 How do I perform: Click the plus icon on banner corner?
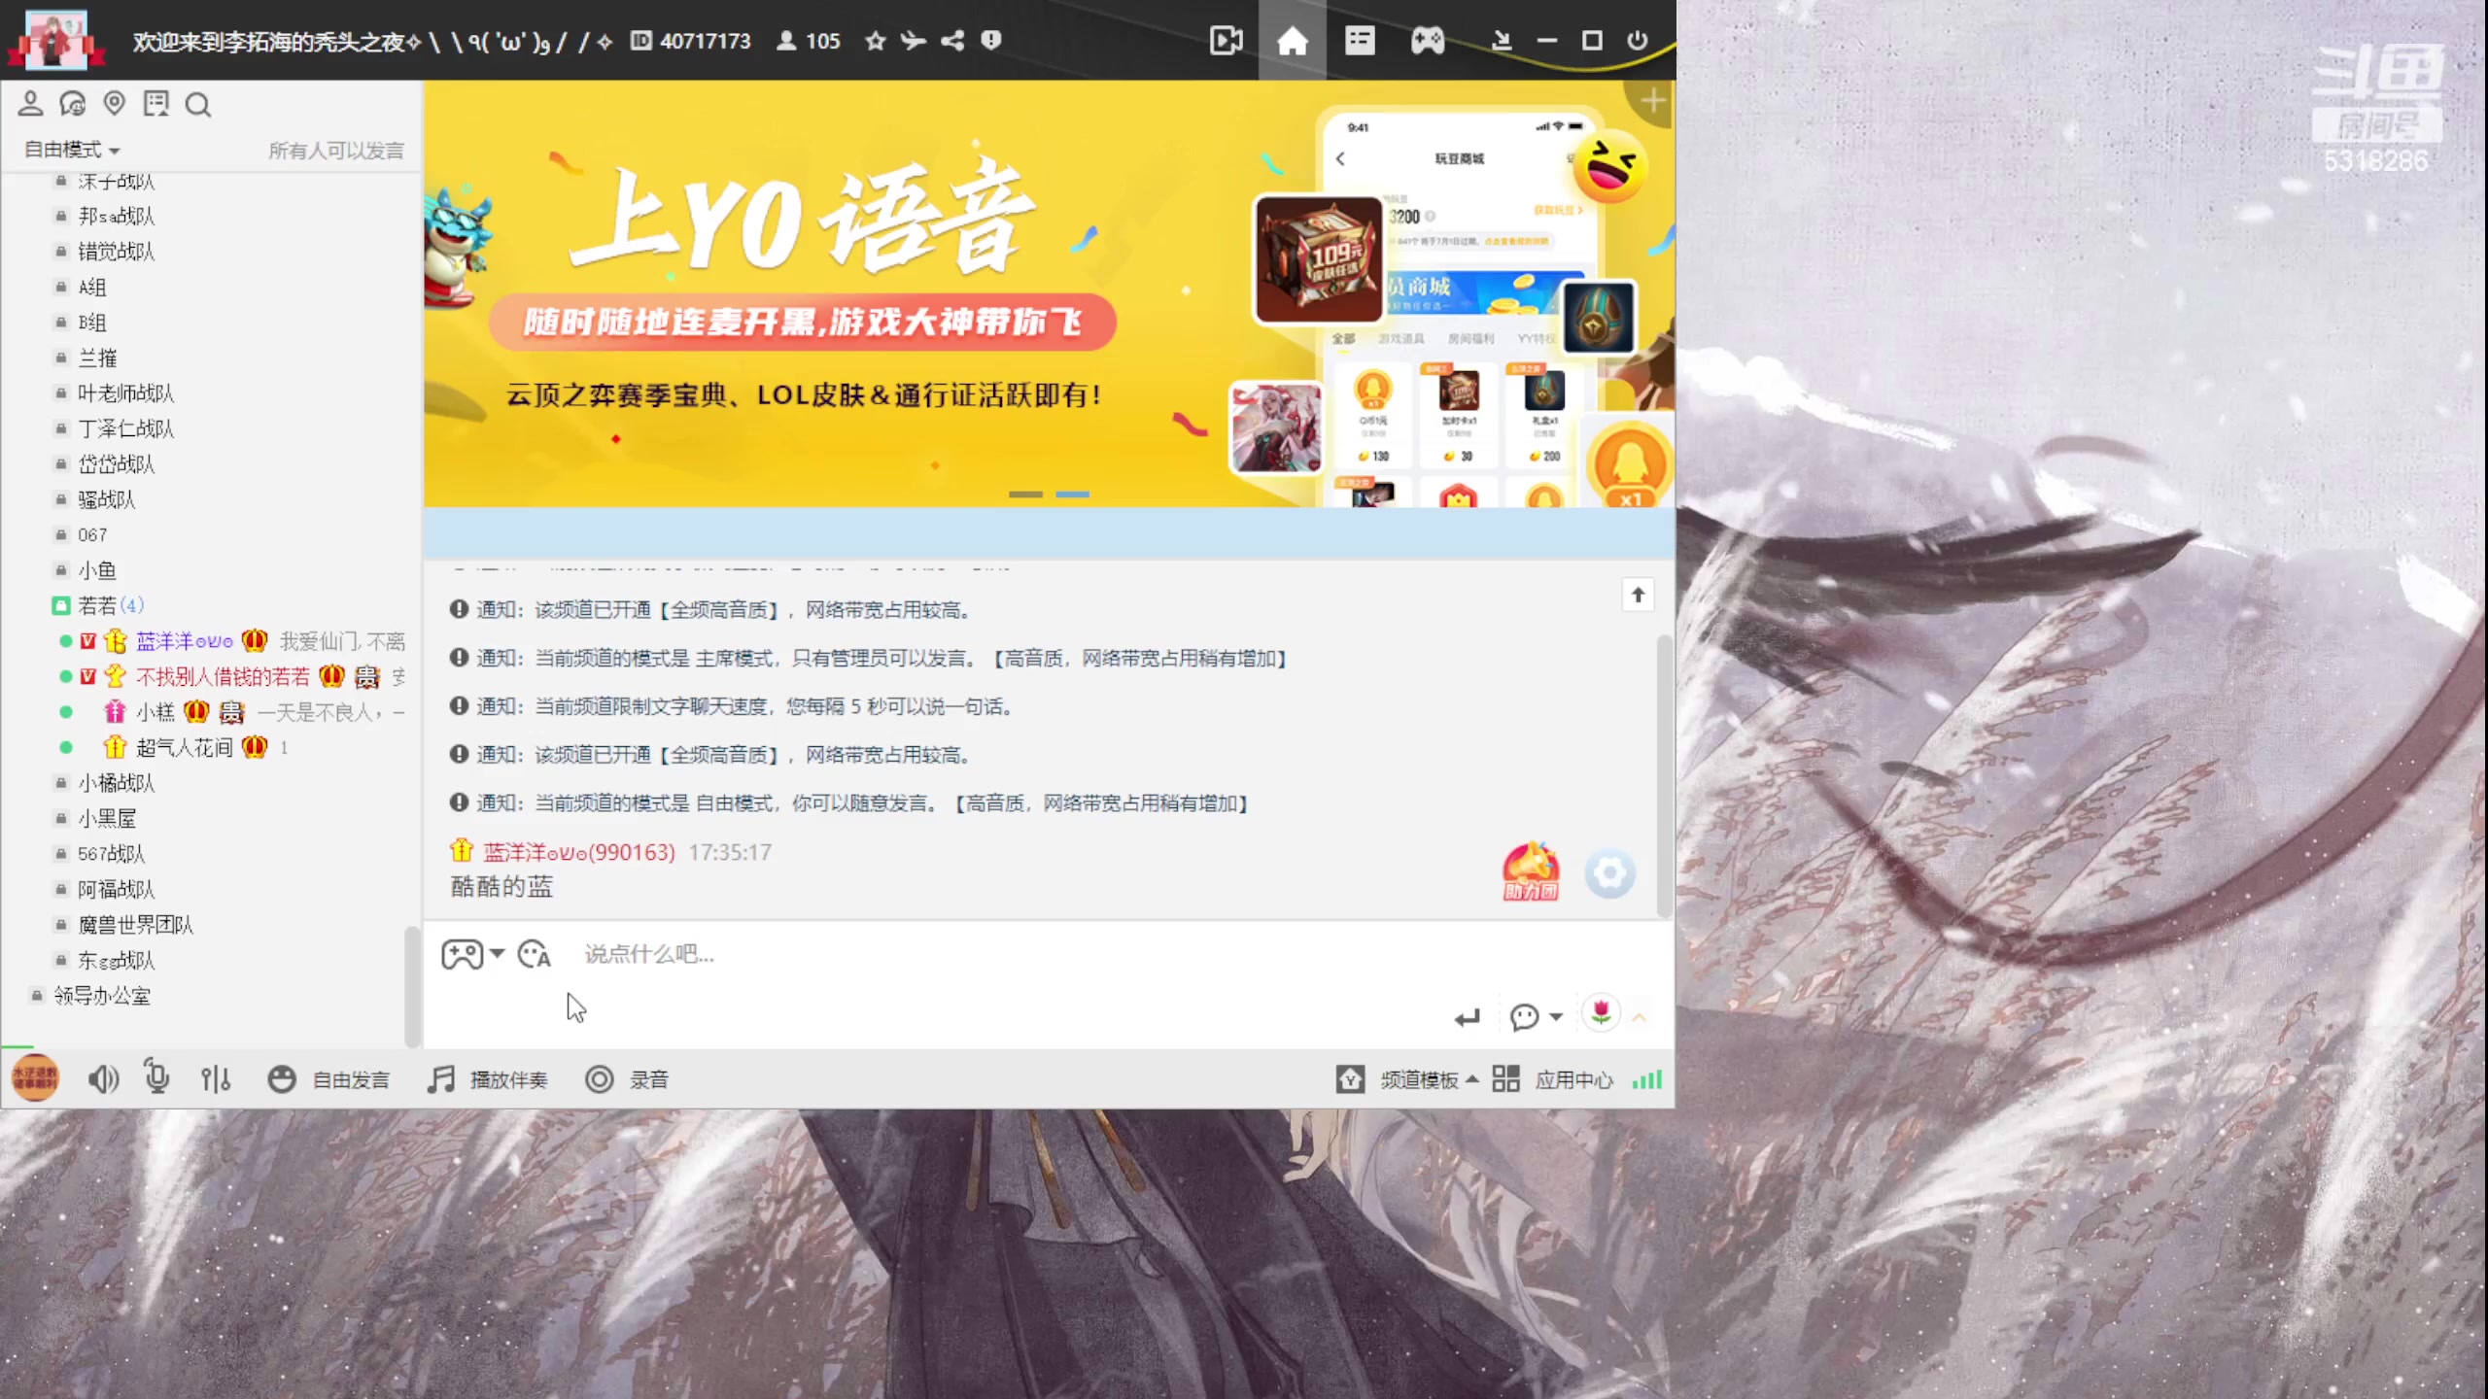1653,100
